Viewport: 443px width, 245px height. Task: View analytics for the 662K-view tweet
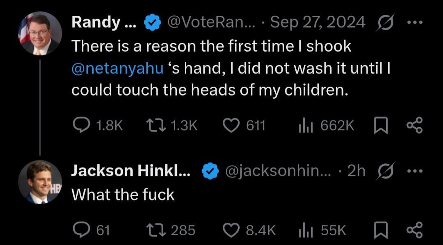pyautogui.click(x=306, y=126)
